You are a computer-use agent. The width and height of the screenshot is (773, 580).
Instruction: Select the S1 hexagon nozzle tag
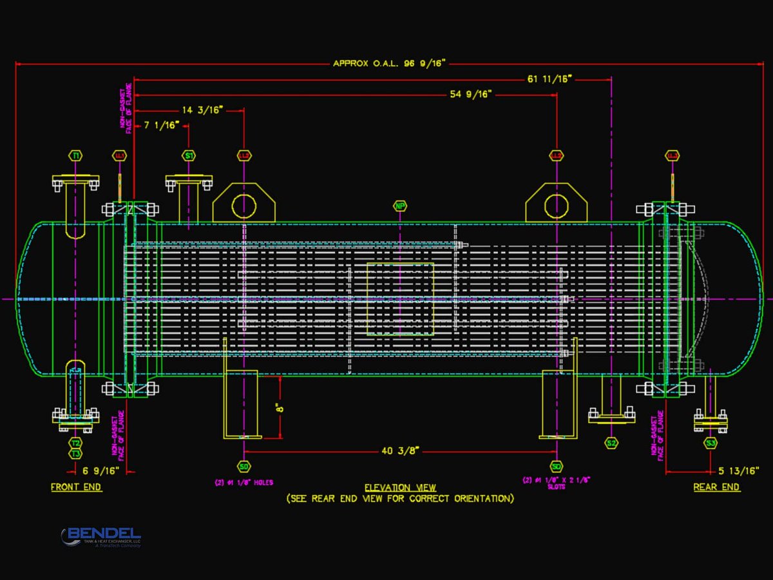(x=189, y=156)
